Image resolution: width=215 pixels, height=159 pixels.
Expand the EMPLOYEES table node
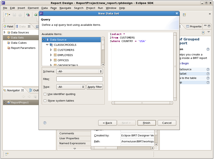51,55
